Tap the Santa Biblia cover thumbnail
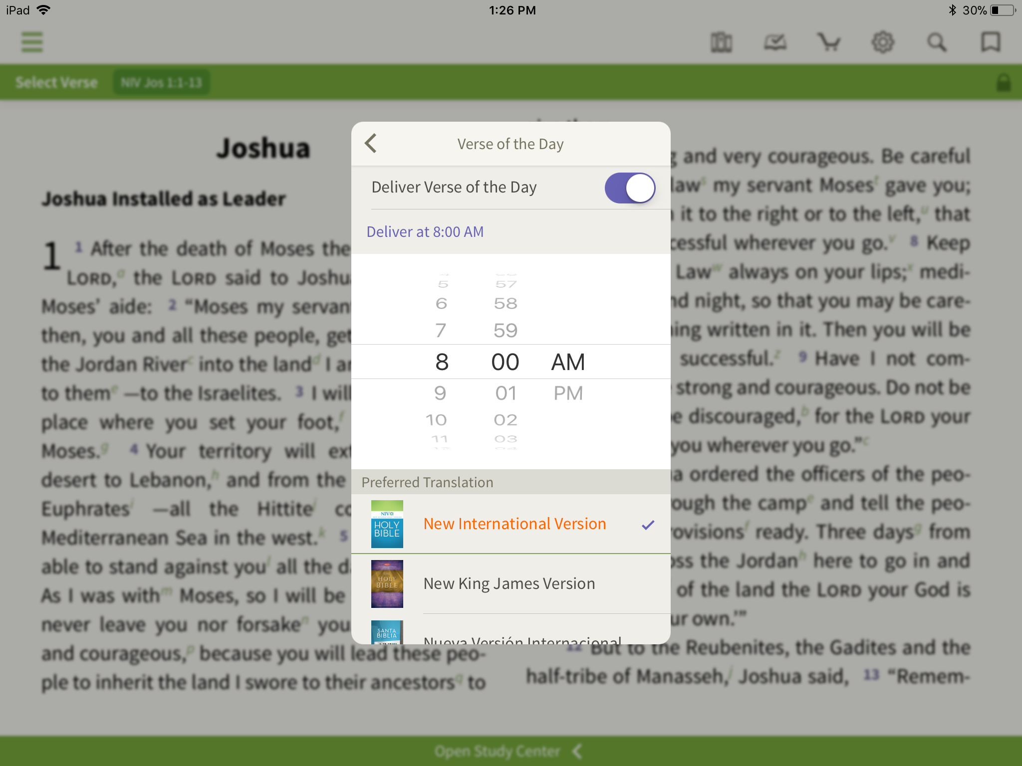This screenshot has width=1022, height=766. click(387, 632)
